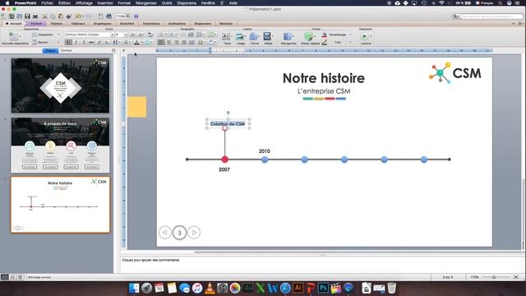Select slide 1 CSM title thumbnail
Screen dimensions: 526x296
(60, 86)
